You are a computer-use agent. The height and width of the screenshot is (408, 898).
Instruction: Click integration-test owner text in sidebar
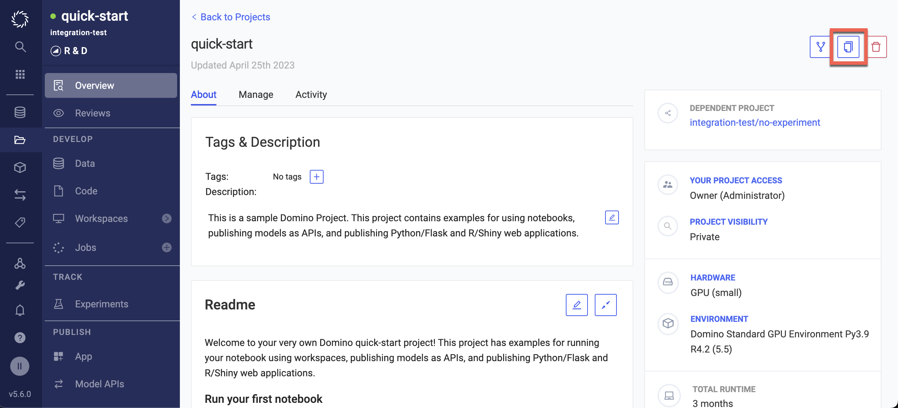coord(78,32)
